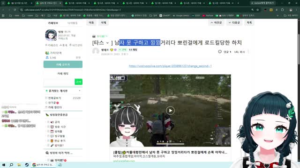Switch to the 카페정보 tab in sidebar

[53, 23]
